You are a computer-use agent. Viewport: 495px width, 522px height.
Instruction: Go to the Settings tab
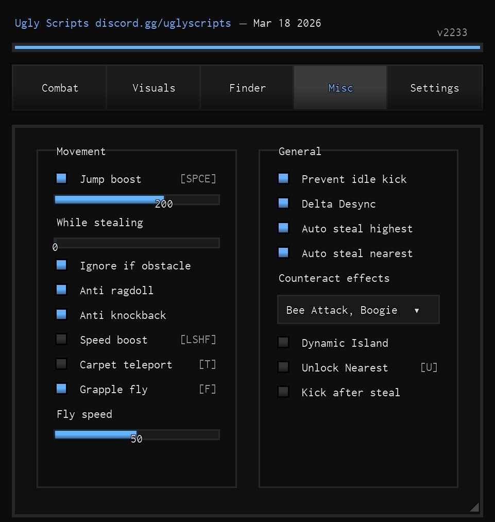(x=434, y=88)
